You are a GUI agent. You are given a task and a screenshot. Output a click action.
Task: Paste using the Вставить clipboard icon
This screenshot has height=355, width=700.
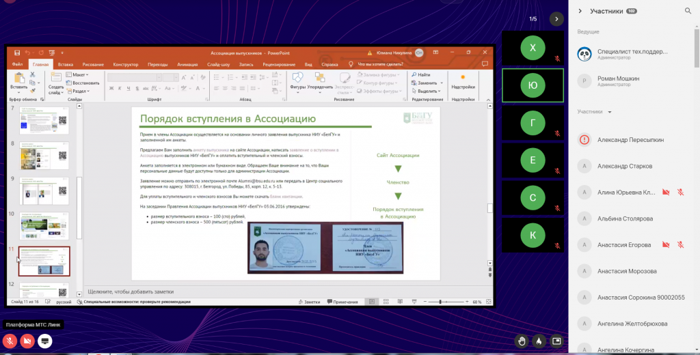(18, 81)
